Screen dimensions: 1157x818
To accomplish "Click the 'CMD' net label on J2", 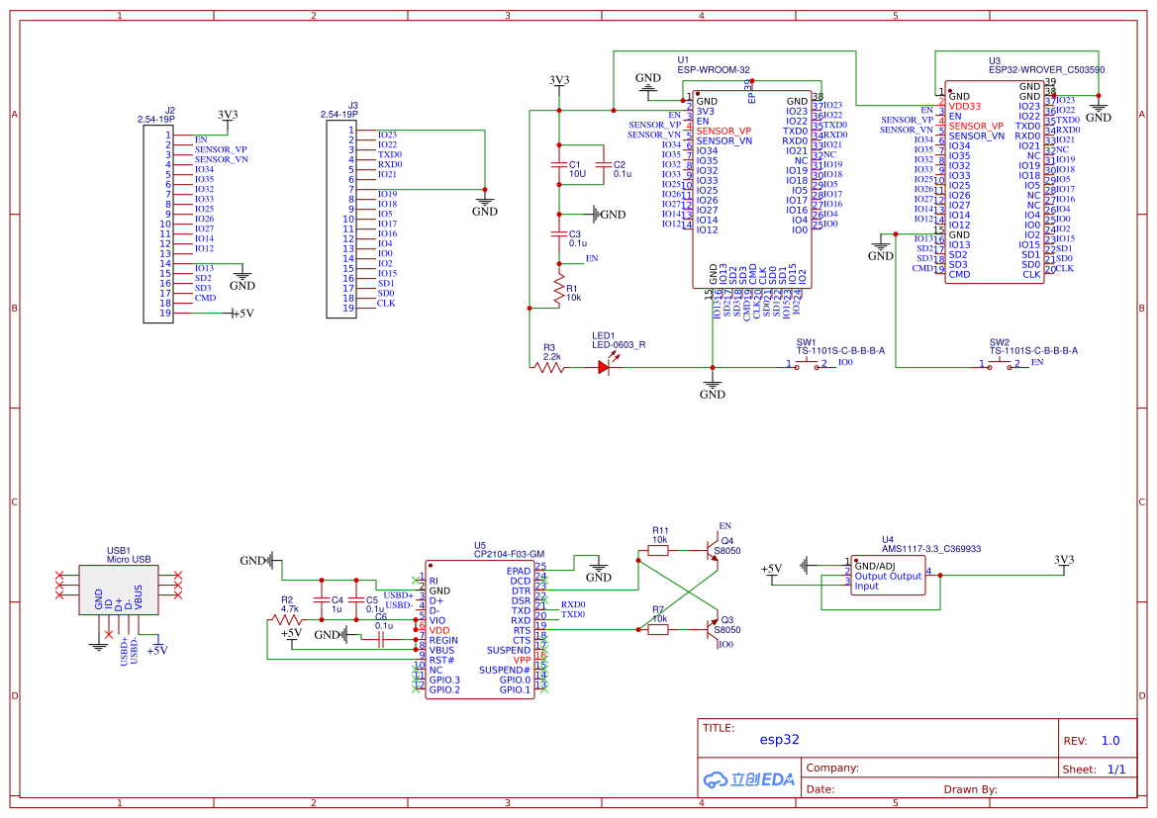I will pos(205,298).
